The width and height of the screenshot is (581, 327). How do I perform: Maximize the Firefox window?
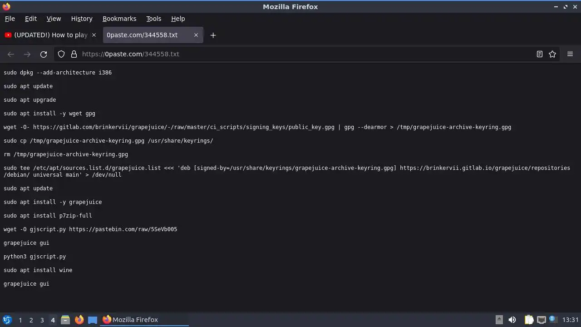[566, 7]
